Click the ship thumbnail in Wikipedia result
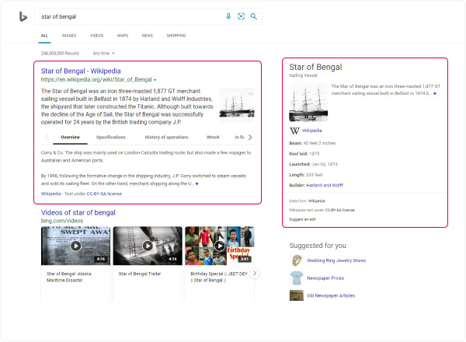This screenshot has width=466, height=342. pos(237,105)
